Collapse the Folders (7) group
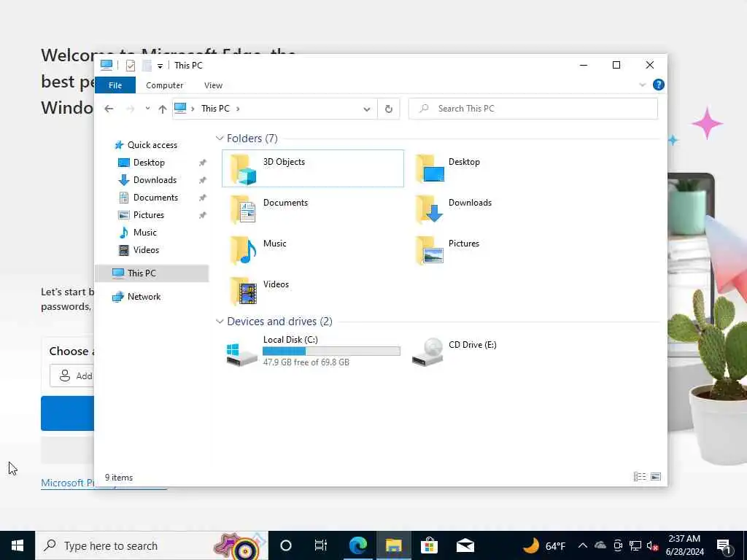This screenshot has height=560, width=747. 220,138
